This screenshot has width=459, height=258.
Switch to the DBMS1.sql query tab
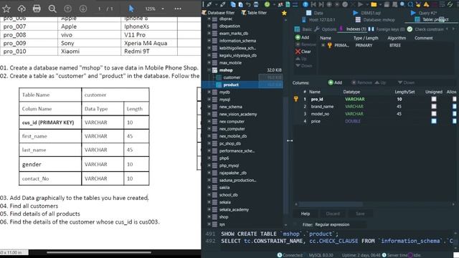point(366,13)
